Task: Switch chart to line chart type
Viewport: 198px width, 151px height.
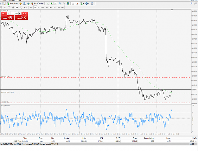Action: click(55, 3)
